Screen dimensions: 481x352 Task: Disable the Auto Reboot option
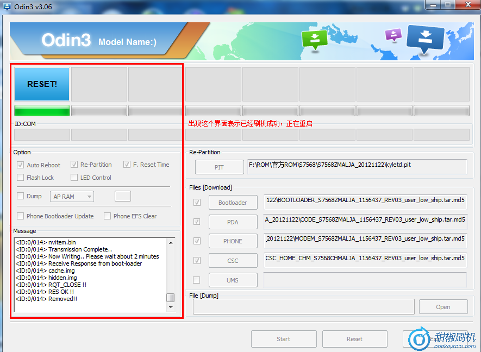(21, 165)
